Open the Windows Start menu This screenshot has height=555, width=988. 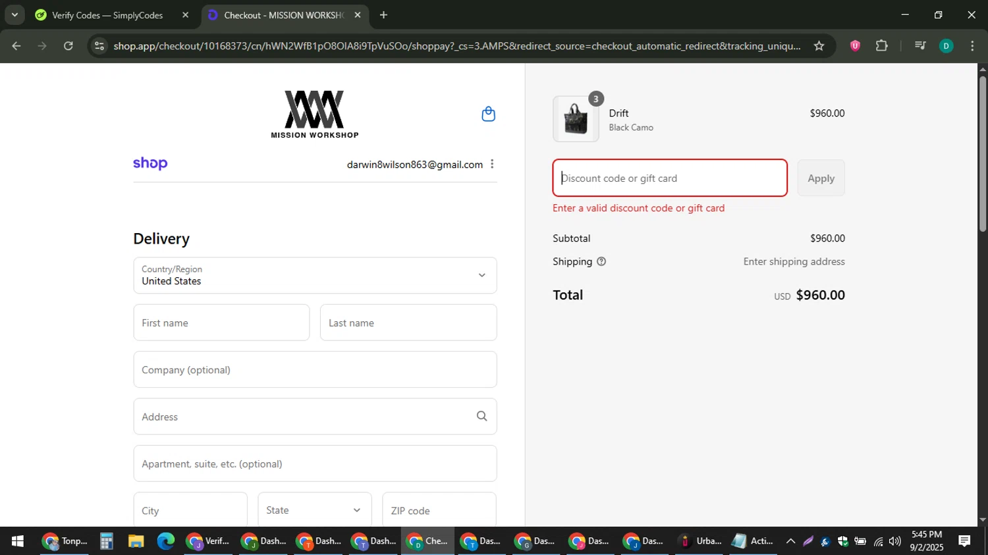18,541
